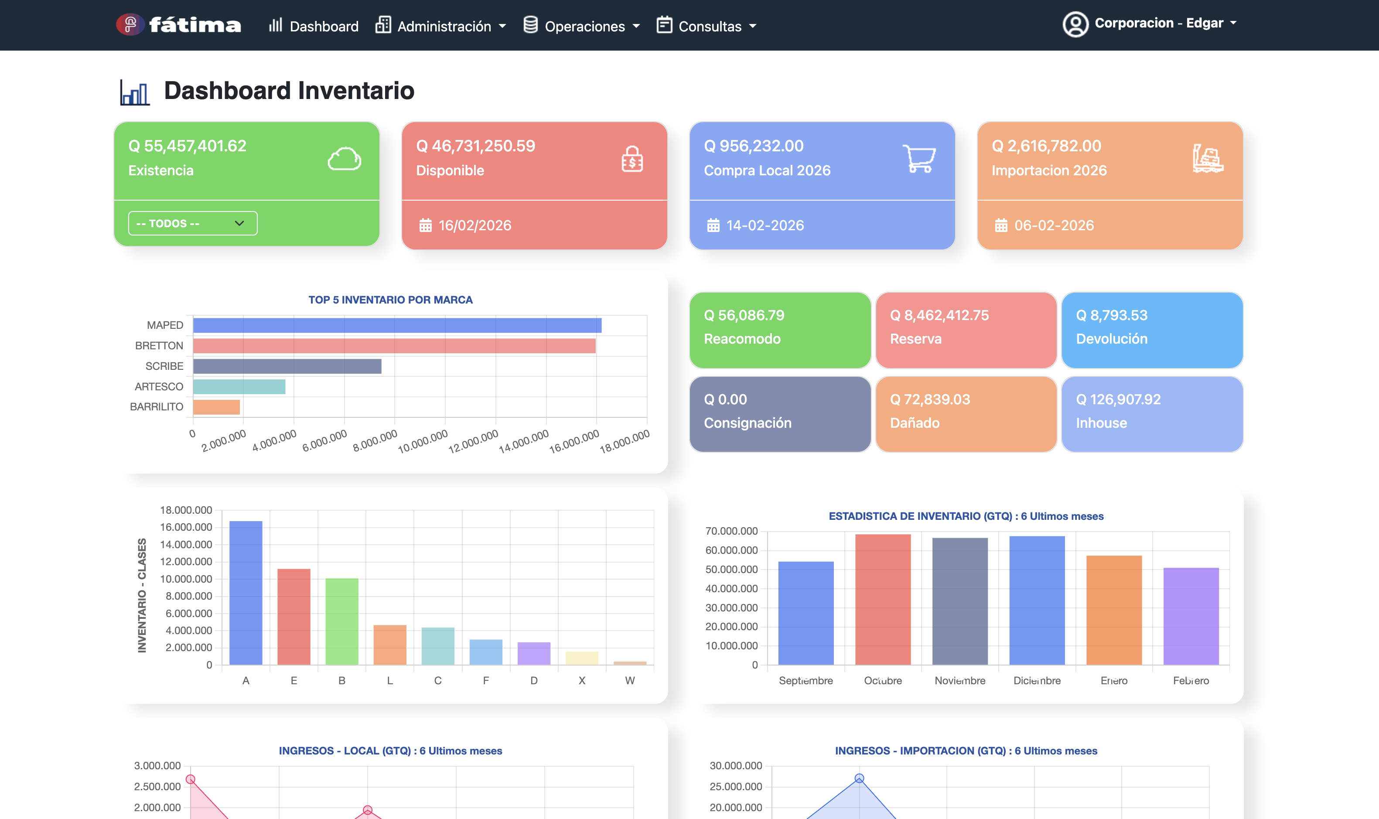Click the SCRIBE bar in brand chart
The image size is (1379, 819).
[287, 366]
